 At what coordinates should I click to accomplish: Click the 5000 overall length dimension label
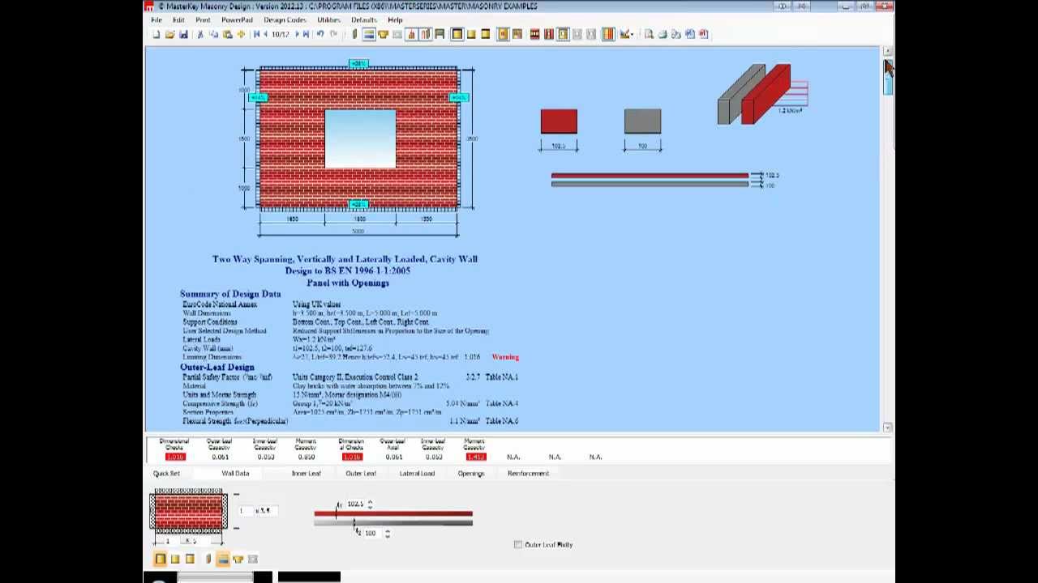[x=358, y=232]
